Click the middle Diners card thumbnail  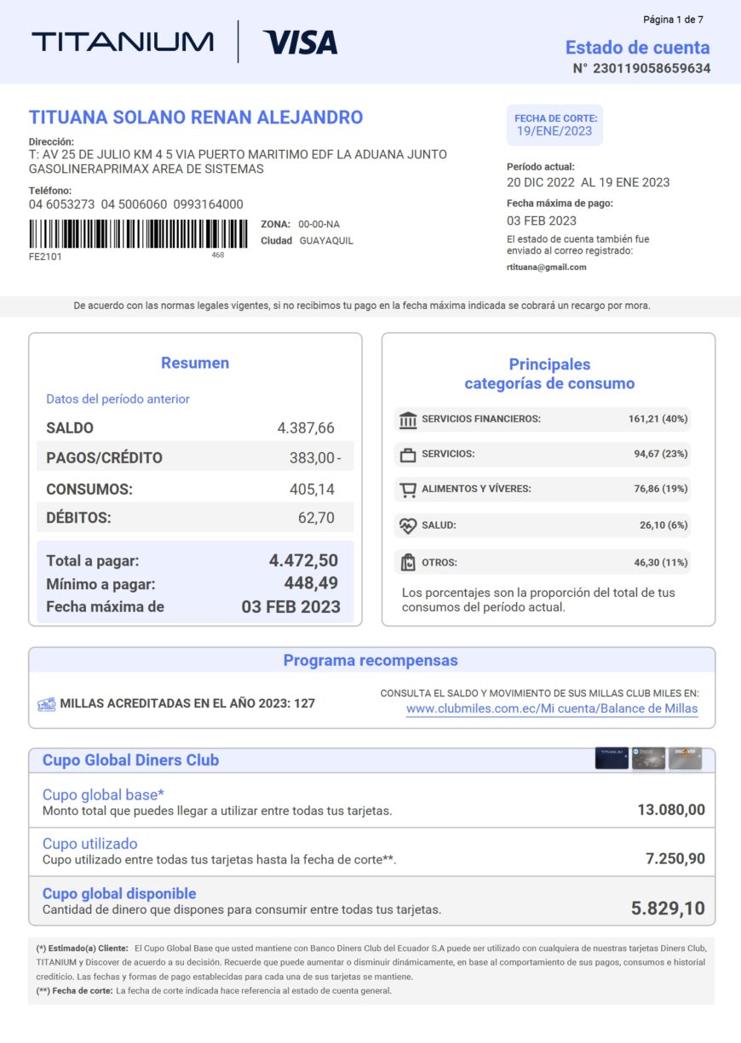click(648, 758)
